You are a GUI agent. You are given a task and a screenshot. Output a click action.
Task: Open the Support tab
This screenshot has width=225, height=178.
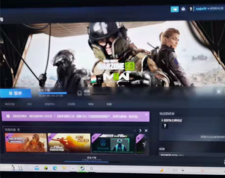109,104
